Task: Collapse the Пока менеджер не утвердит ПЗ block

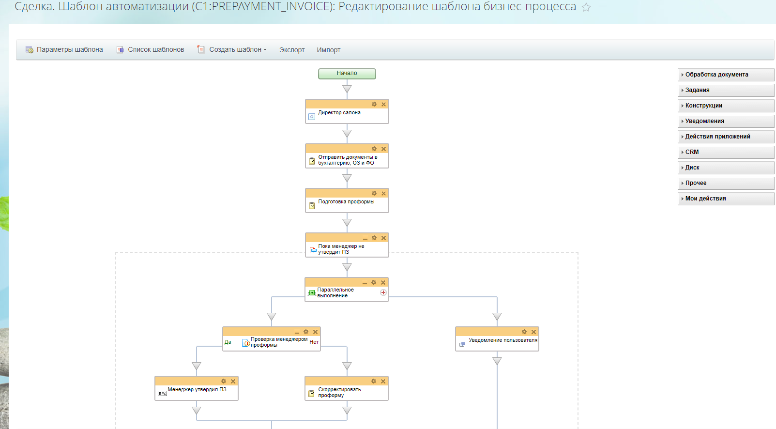Action: click(x=365, y=239)
